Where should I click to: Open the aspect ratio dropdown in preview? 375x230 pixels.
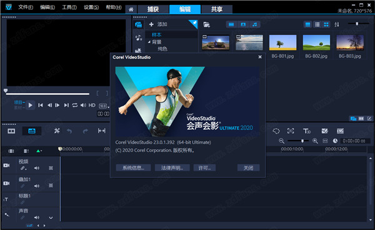pos(104,106)
